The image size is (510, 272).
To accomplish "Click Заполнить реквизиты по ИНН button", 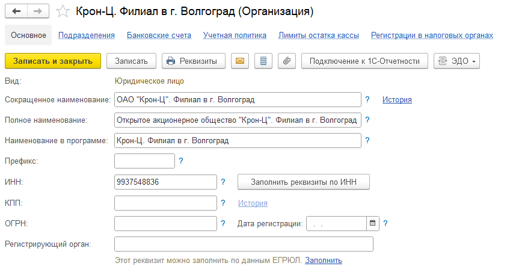I will pos(304,182).
